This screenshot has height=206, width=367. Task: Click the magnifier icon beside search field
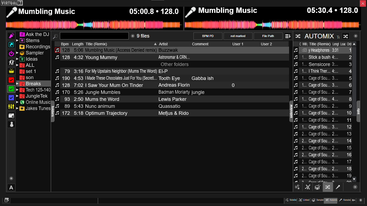click(x=55, y=36)
